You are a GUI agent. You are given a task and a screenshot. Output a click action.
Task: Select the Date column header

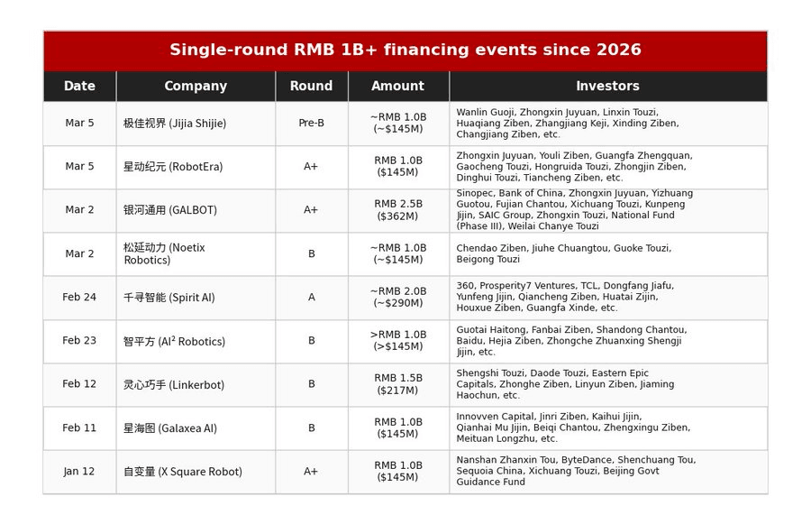[x=79, y=87]
